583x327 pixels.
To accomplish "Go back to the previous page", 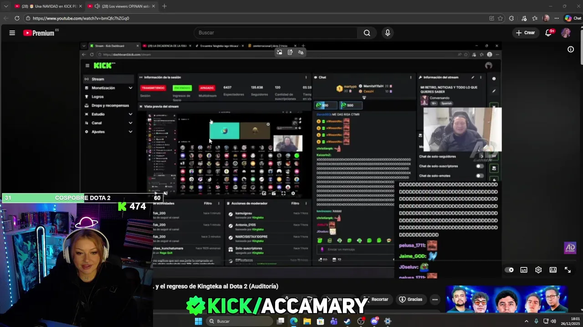I will click(x=6, y=18).
